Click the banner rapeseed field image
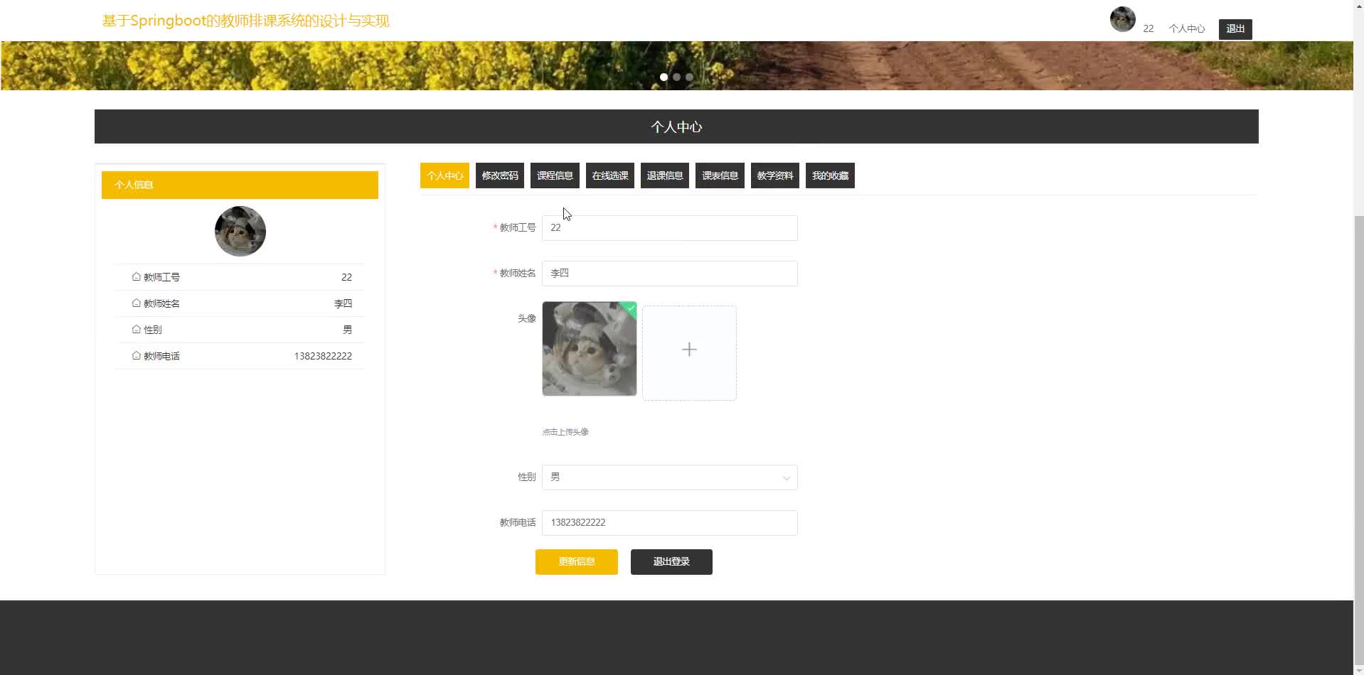 click(676, 65)
